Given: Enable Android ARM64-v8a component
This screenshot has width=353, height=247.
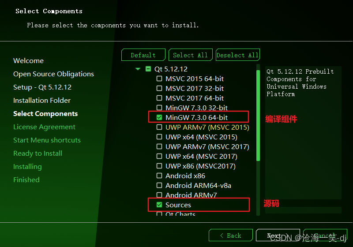Looking at the screenshot, I should pos(159,185).
